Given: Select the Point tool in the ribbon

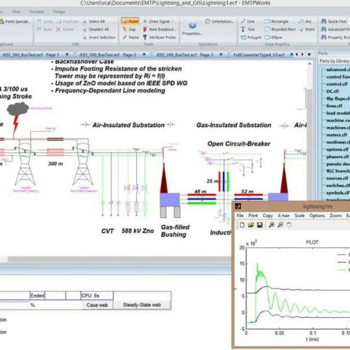Looking at the screenshot, I should (130, 21).
